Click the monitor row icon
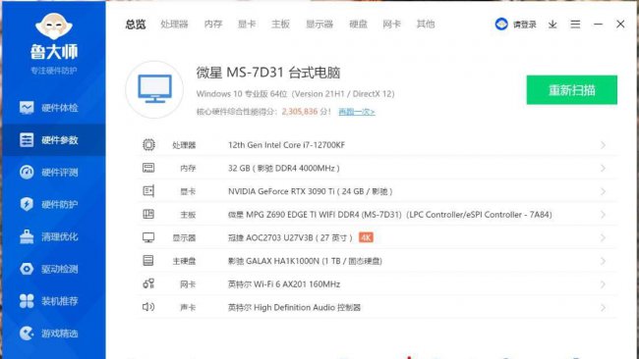 point(148,237)
